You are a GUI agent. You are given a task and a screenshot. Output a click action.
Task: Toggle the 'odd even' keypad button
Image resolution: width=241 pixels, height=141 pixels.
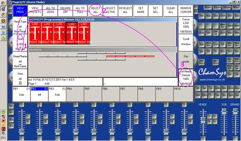(x=237, y=60)
